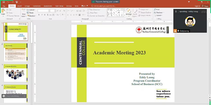
Task: Click the Share button
Action: (205, 6)
